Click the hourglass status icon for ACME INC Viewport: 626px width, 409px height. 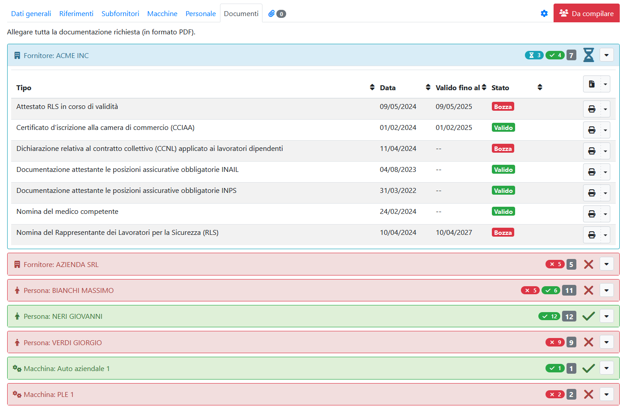point(588,55)
